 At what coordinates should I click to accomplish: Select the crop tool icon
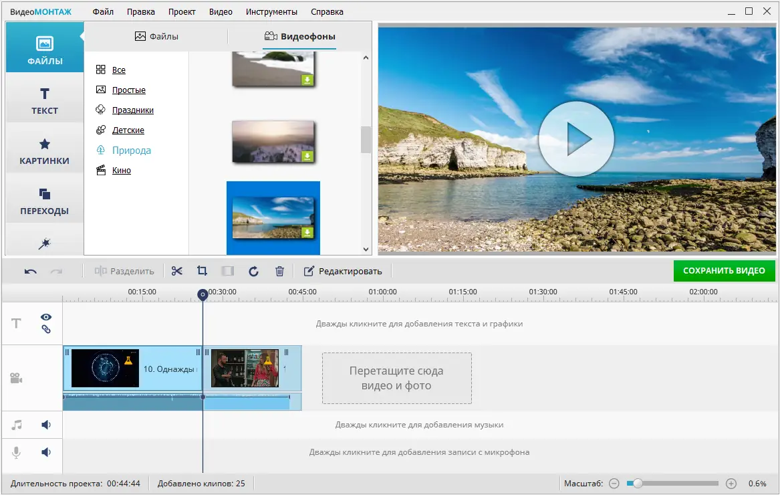[202, 271]
